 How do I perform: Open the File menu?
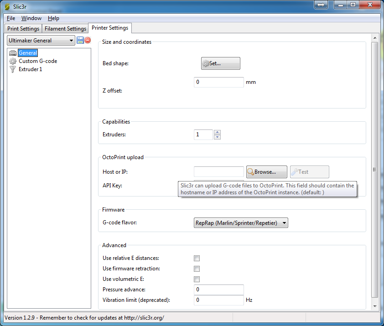[x=11, y=18]
